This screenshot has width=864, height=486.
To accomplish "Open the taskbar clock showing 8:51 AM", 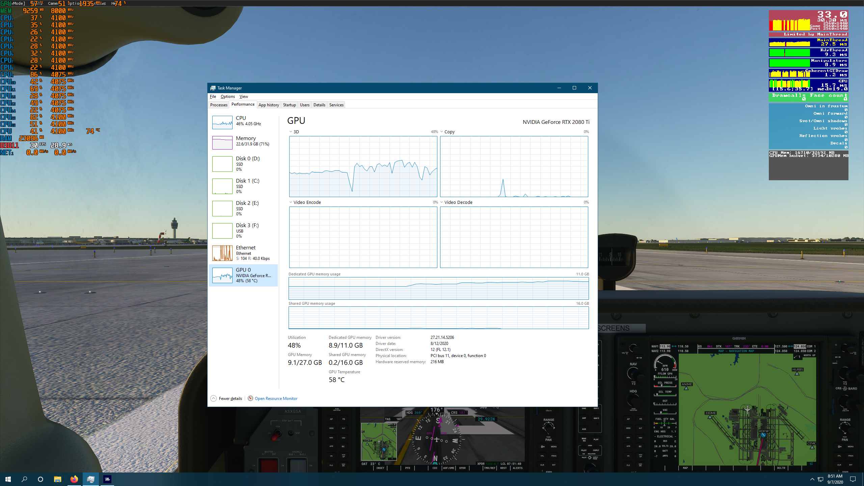I will point(835,479).
